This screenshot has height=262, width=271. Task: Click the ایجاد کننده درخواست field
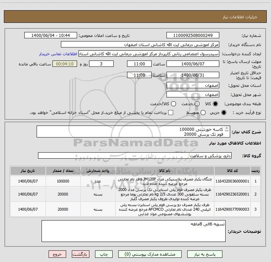[149, 53]
